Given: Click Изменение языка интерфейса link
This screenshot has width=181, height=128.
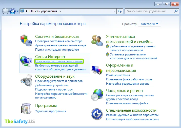Looking at the screenshot, I should coord(127,103).
